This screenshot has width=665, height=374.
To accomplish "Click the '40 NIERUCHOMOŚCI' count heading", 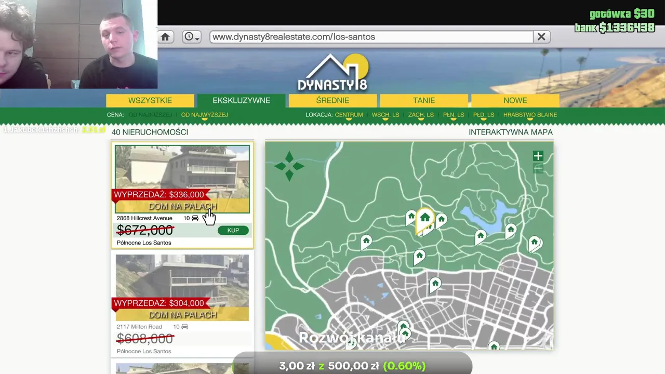I will (x=150, y=132).
